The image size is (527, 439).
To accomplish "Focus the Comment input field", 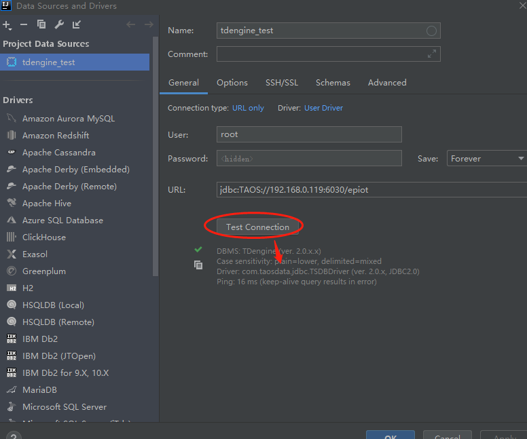I will click(x=329, y=54).
